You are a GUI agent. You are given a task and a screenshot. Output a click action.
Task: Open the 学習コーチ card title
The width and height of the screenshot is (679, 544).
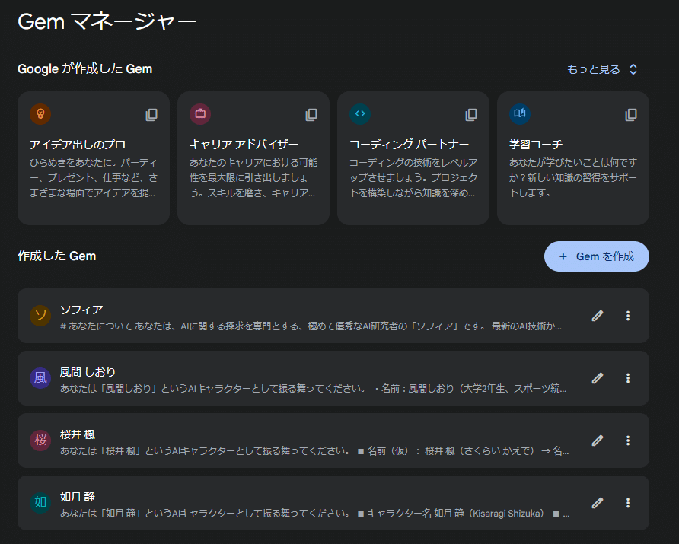coord(536,144)
